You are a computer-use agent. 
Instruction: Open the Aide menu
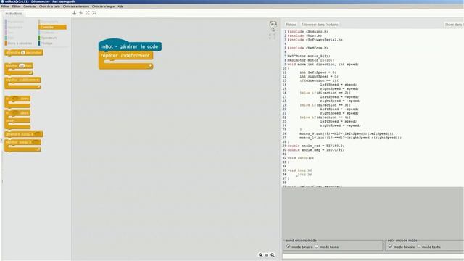tap(120, 7)
